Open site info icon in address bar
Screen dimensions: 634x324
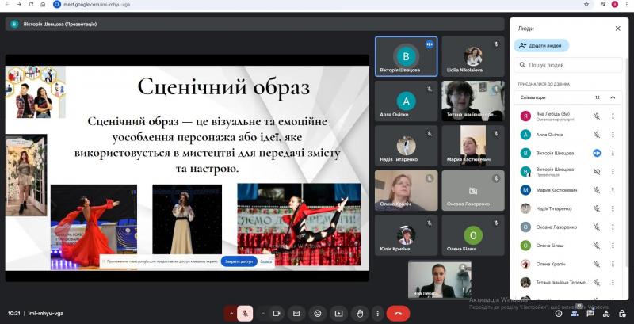pos(57,5)
